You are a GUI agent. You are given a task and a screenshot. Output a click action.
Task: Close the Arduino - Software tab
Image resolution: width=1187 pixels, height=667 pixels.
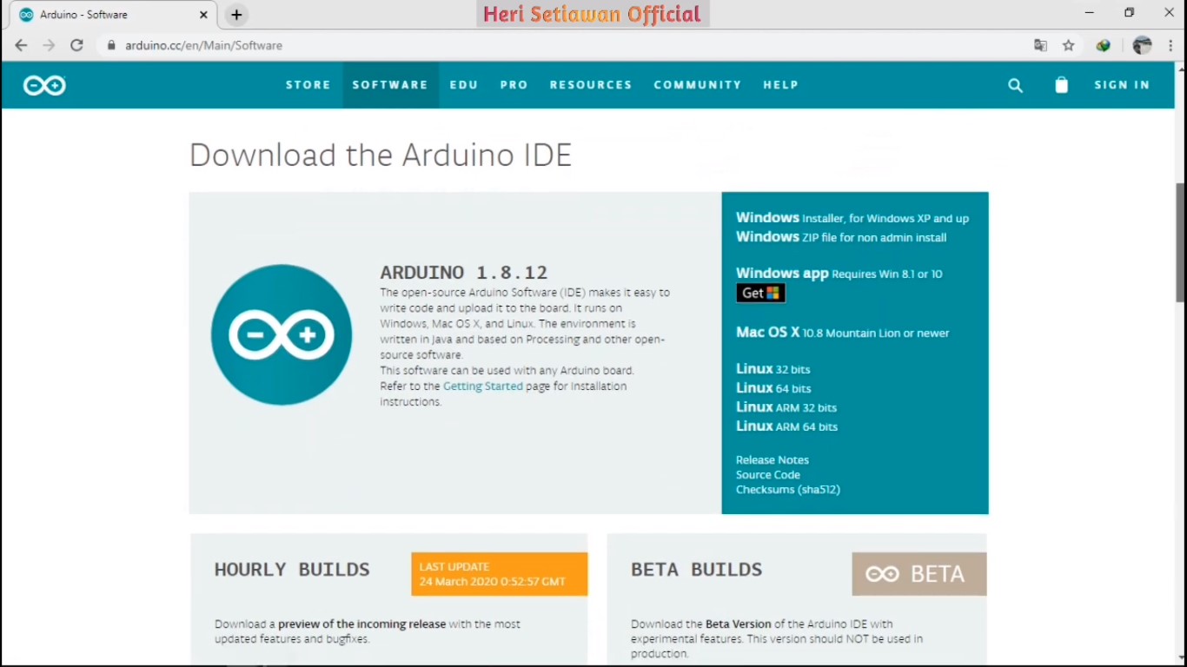[203, 15]
